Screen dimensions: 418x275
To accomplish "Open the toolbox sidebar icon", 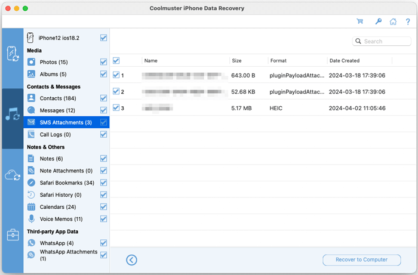I will tap(13, 235).
